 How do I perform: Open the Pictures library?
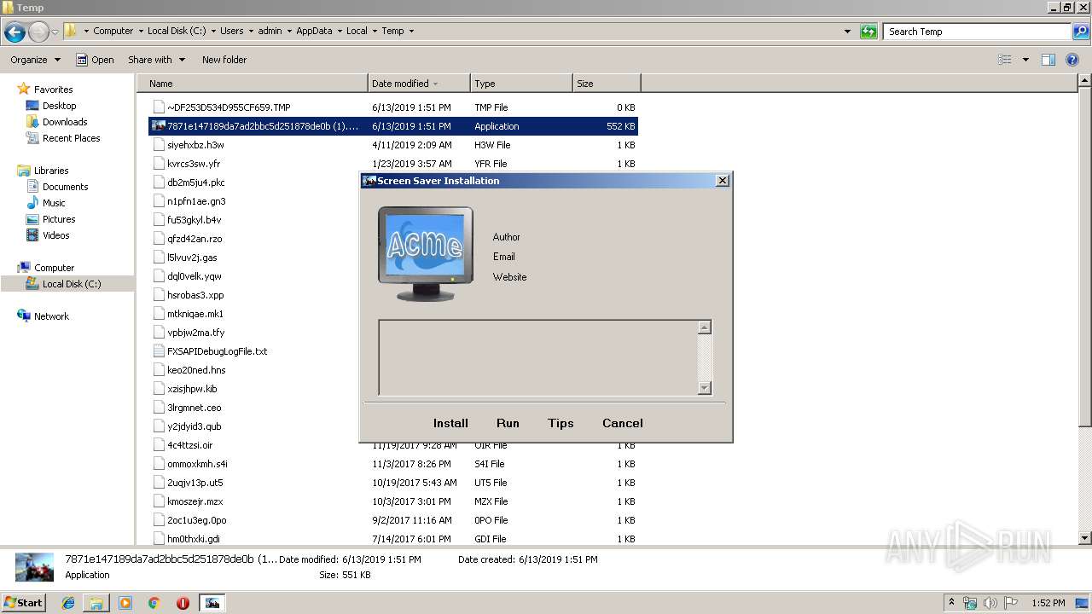59,219
